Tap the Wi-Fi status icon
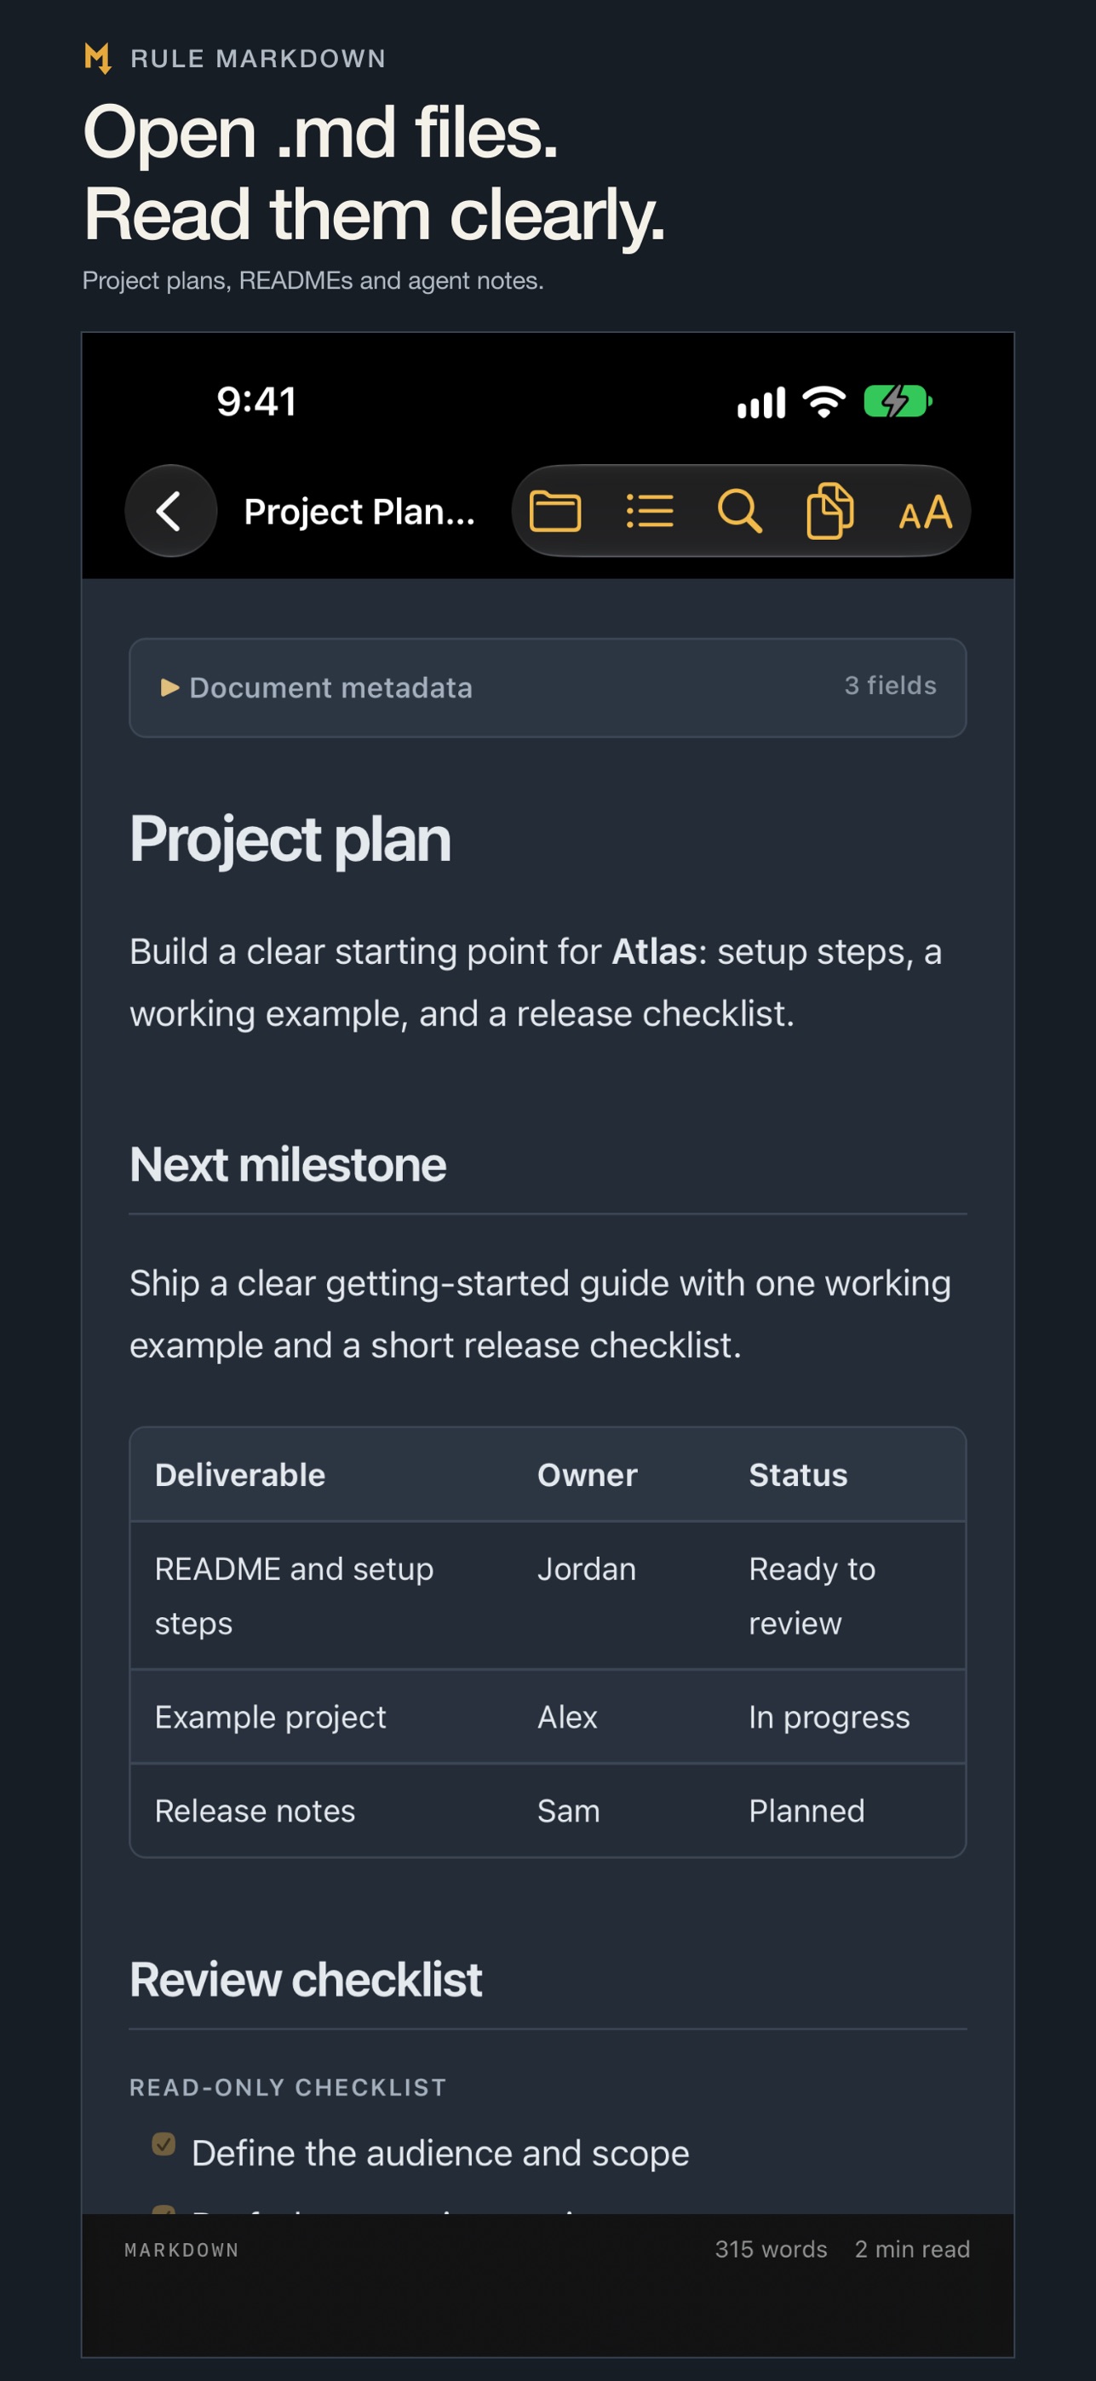 point(824,401)
